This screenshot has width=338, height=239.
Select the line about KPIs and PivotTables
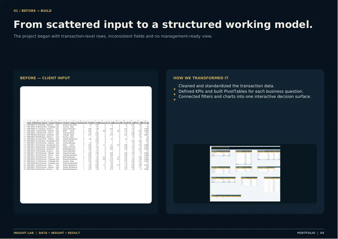coord(241,91)
